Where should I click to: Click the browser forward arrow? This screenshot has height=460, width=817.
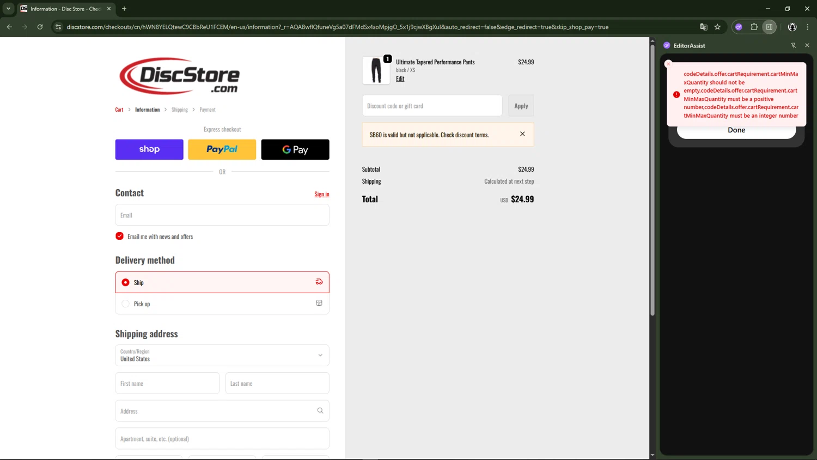[25, 27]
